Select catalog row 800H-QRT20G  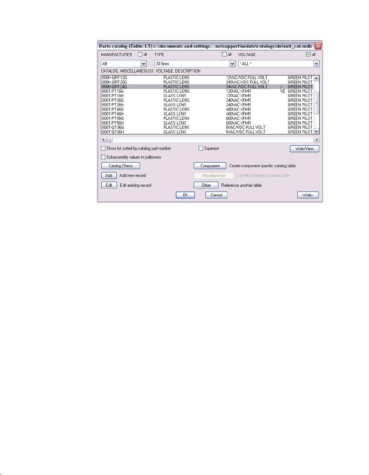click(x=207, y=82)
